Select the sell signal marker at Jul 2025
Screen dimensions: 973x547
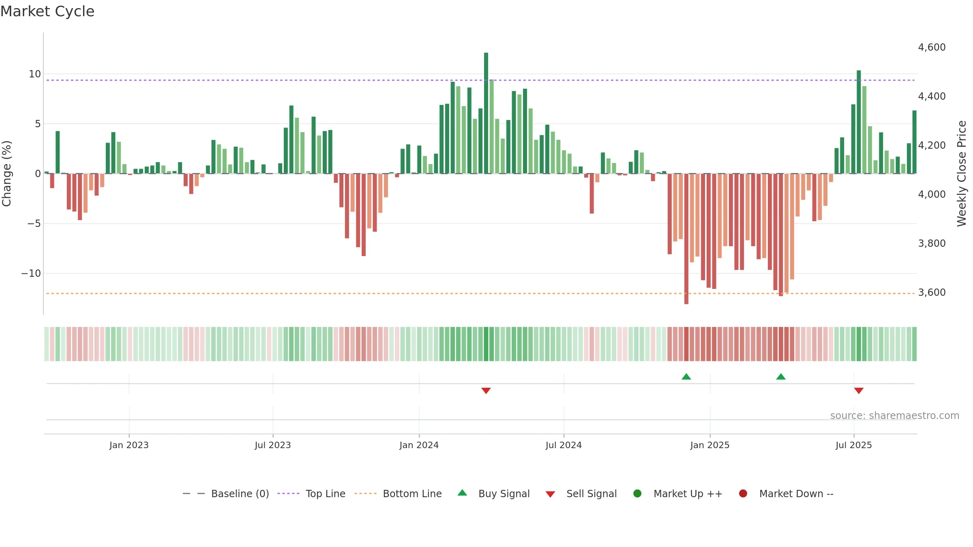(859, 391)
